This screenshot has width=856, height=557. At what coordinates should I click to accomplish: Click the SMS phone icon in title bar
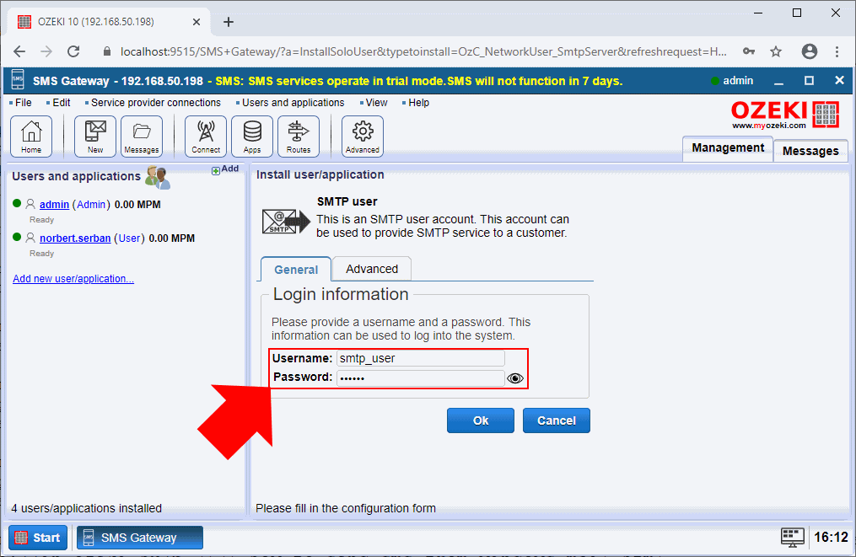pyautogui.click(x=18, y=80)
